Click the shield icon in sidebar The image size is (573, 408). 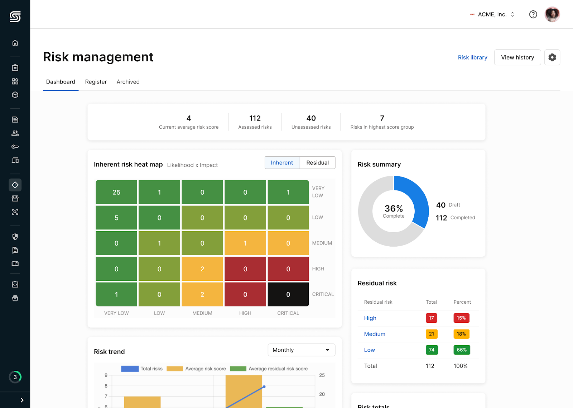click(x=15, y=237)
